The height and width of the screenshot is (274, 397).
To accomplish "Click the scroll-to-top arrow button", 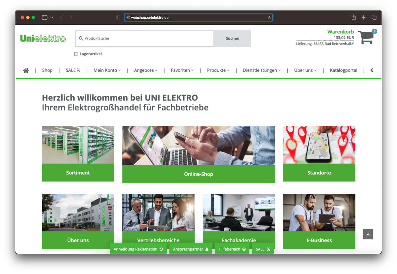I will pos(368,234).
